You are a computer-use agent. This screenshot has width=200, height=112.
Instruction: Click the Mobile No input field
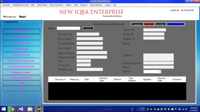click(154, 38)
